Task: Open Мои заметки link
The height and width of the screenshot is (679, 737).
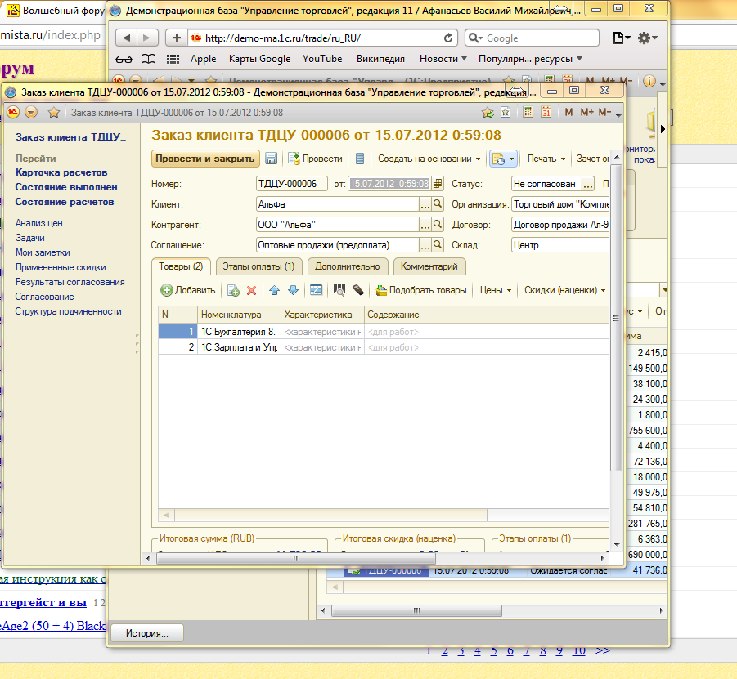Action: pyautogui.click(x=43, y=252)
